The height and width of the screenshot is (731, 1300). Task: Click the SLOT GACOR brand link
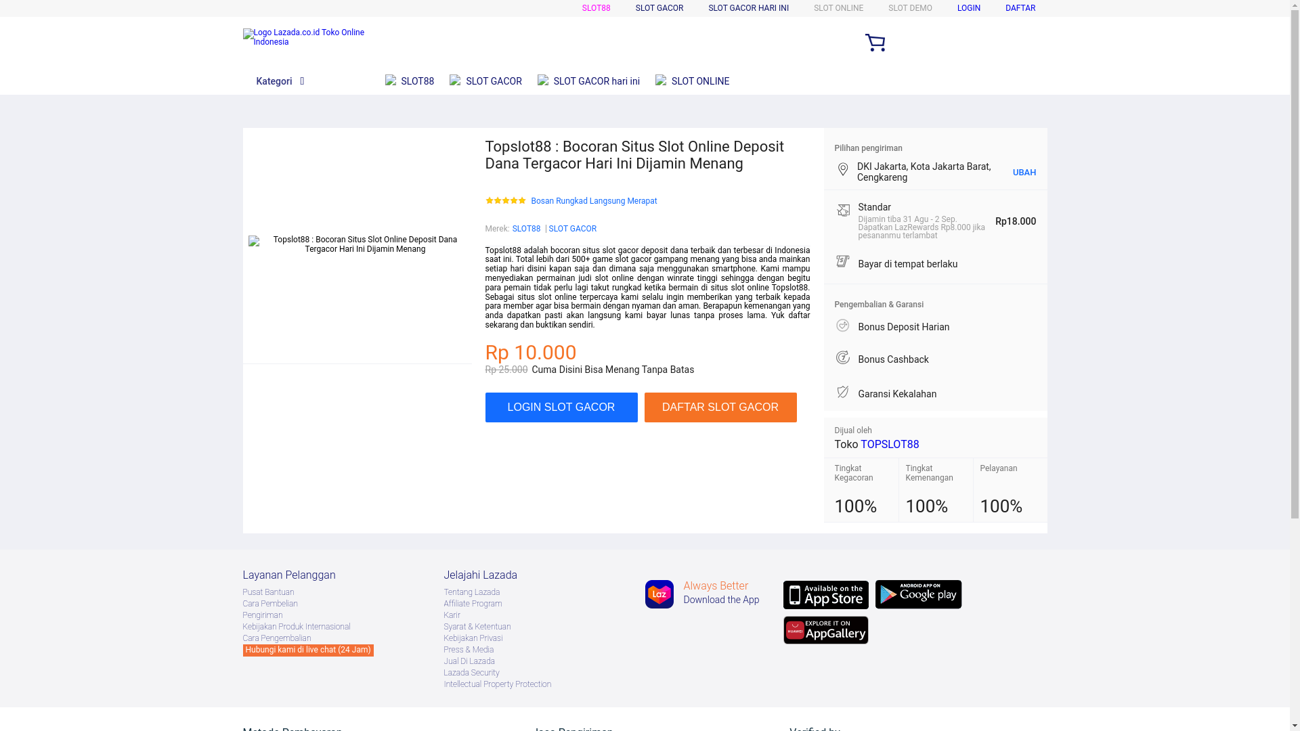pyautogui.click(x=572, y=229)
